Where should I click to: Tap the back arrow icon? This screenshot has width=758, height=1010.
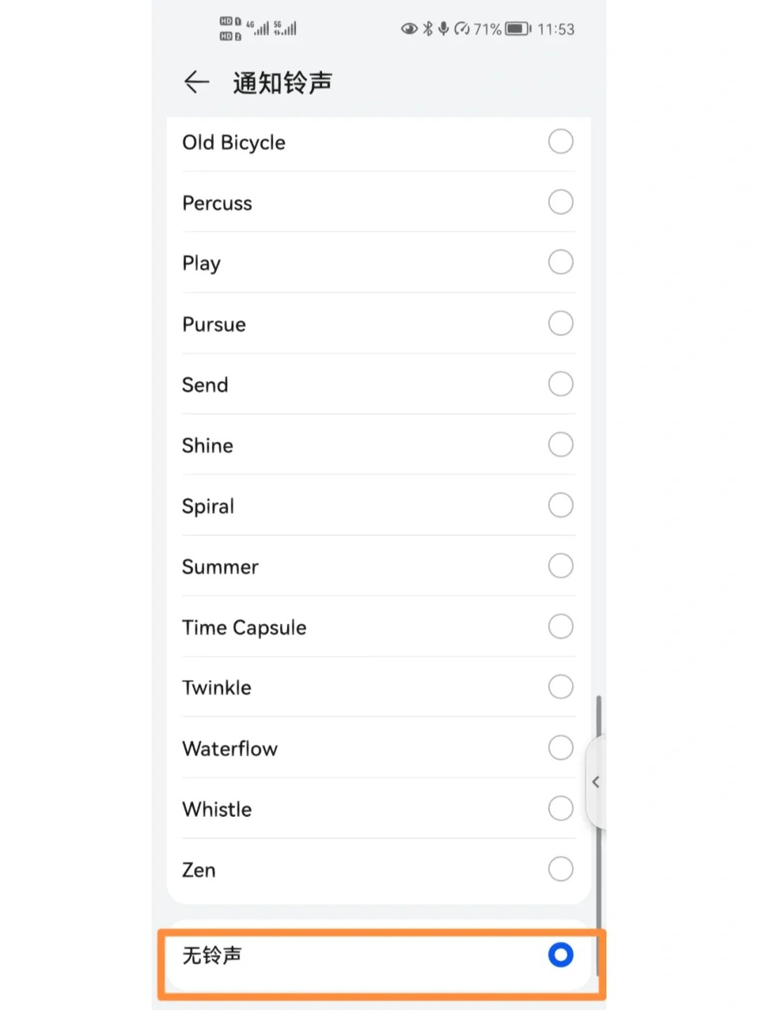coord(197,82)
